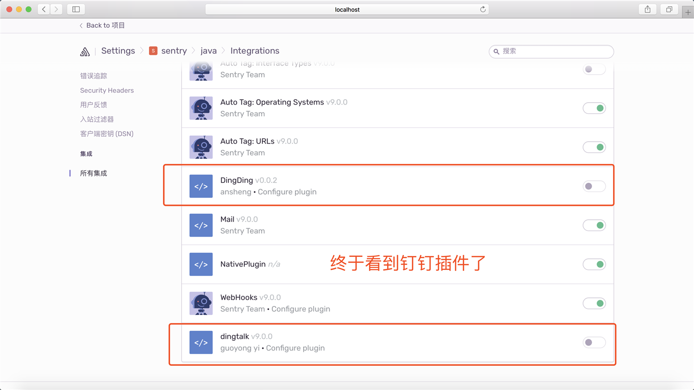Open the 错误追踪 sidebar item
694x390 pixels.
coord(93,76)
